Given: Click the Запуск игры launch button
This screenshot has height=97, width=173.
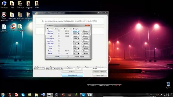Looking at the screenshot, I should click(x=100, y=75).
